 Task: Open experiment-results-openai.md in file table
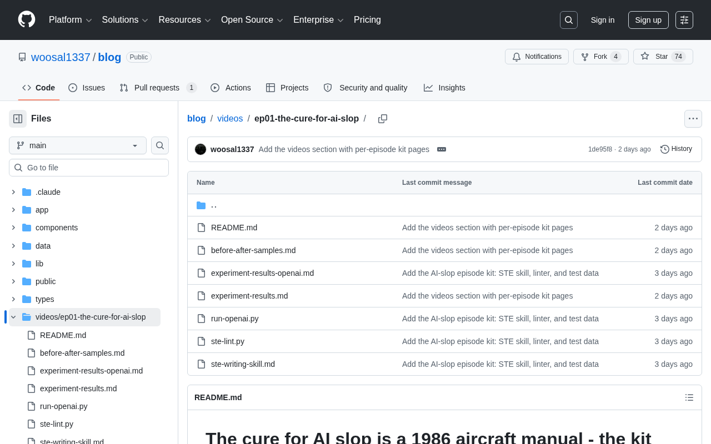tap(262, 273)
